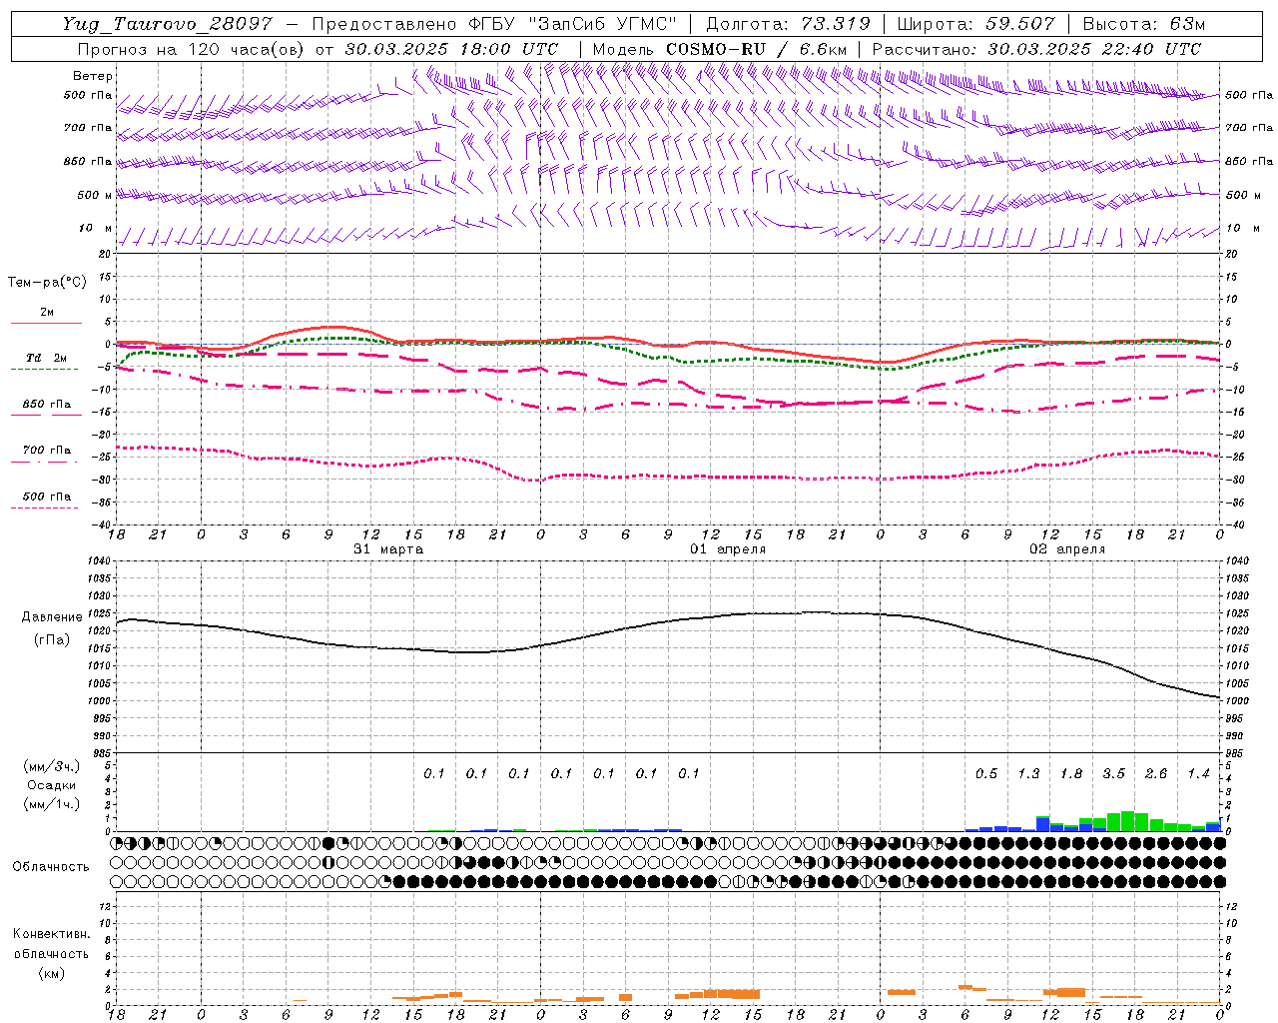Click the (мм/3ч.) units label
The image size is (1278, 1023).
51,766
